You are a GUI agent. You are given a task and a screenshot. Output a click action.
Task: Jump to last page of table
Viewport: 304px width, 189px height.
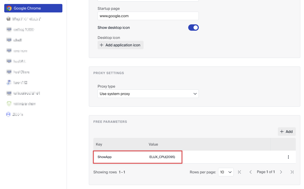click(x=292, y=172)
